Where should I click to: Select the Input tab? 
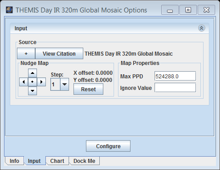point(34,161)
